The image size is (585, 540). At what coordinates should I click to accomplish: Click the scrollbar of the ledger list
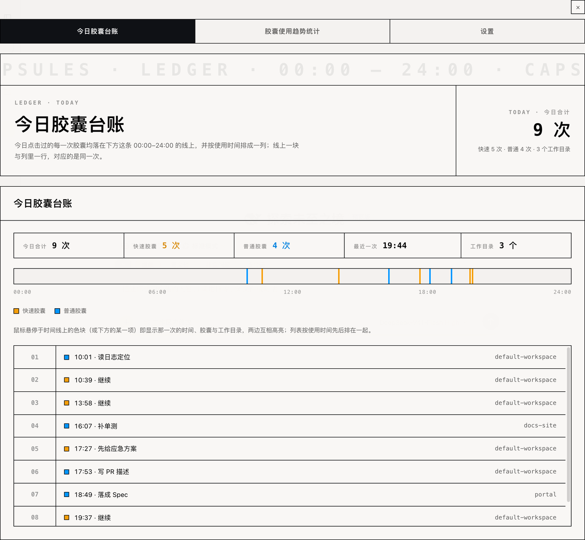pyautogui.click(x=568, y=424)
